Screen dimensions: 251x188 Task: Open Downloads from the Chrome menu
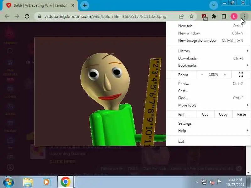tap(208, 58)
